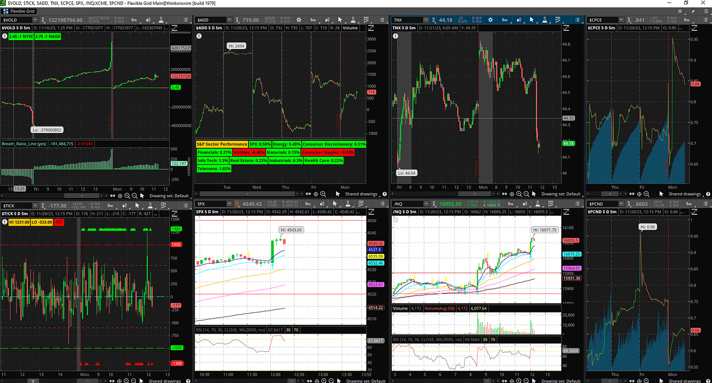
Task: Toggle the symbol link icon beside $VOLD
Action: (42, 20)
